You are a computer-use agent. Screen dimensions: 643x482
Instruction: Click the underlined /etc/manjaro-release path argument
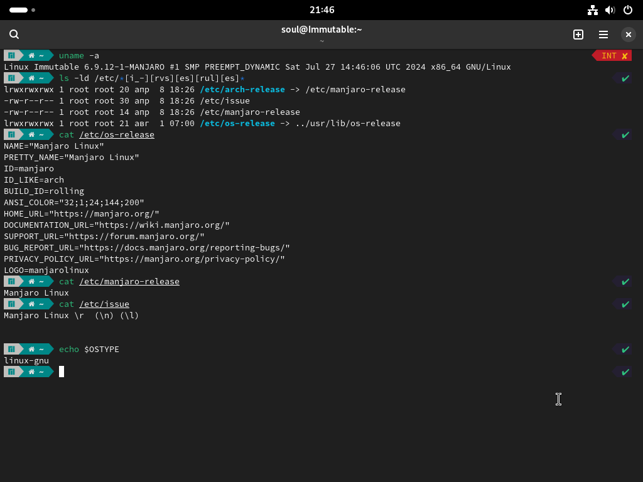coord(129,281)
